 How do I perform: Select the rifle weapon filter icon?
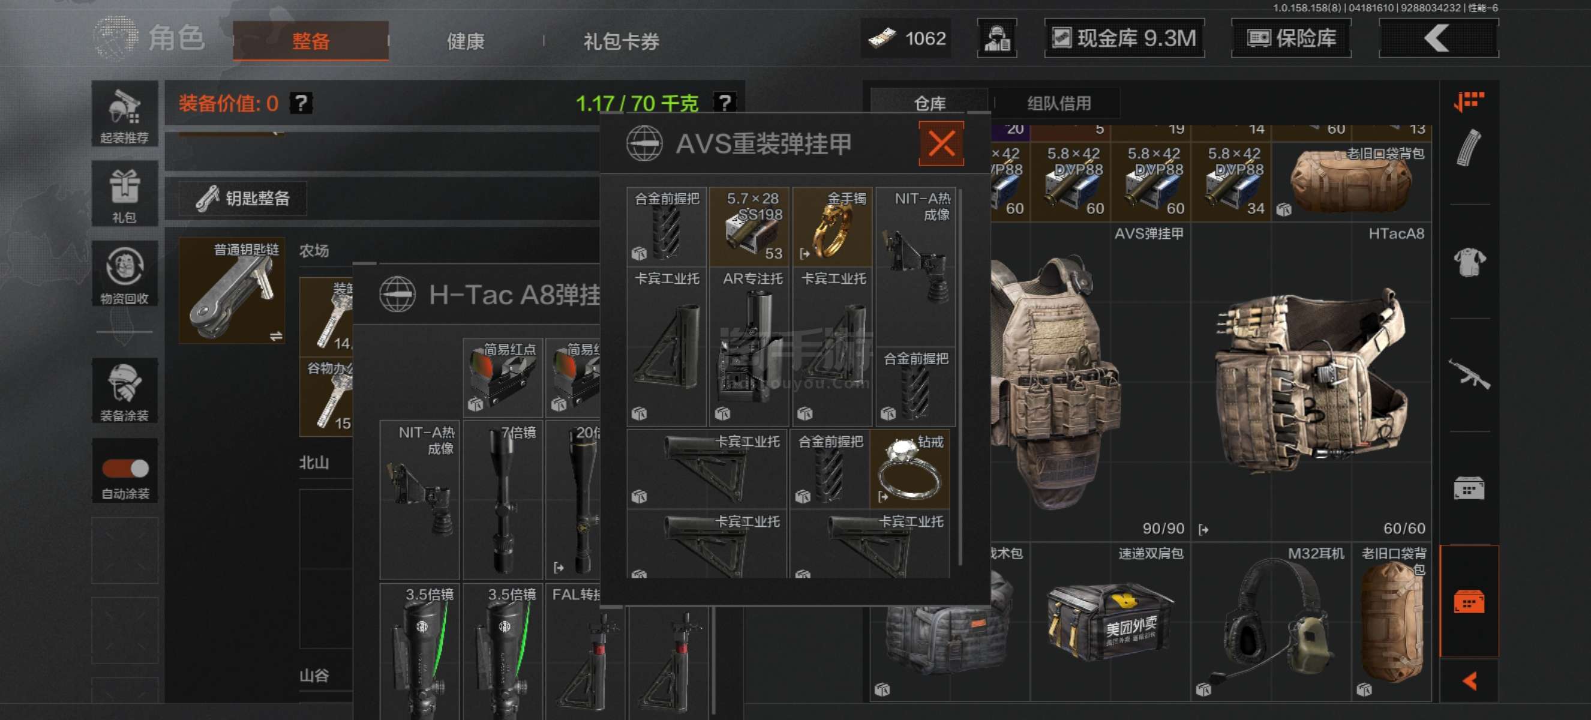(1469, 374)
